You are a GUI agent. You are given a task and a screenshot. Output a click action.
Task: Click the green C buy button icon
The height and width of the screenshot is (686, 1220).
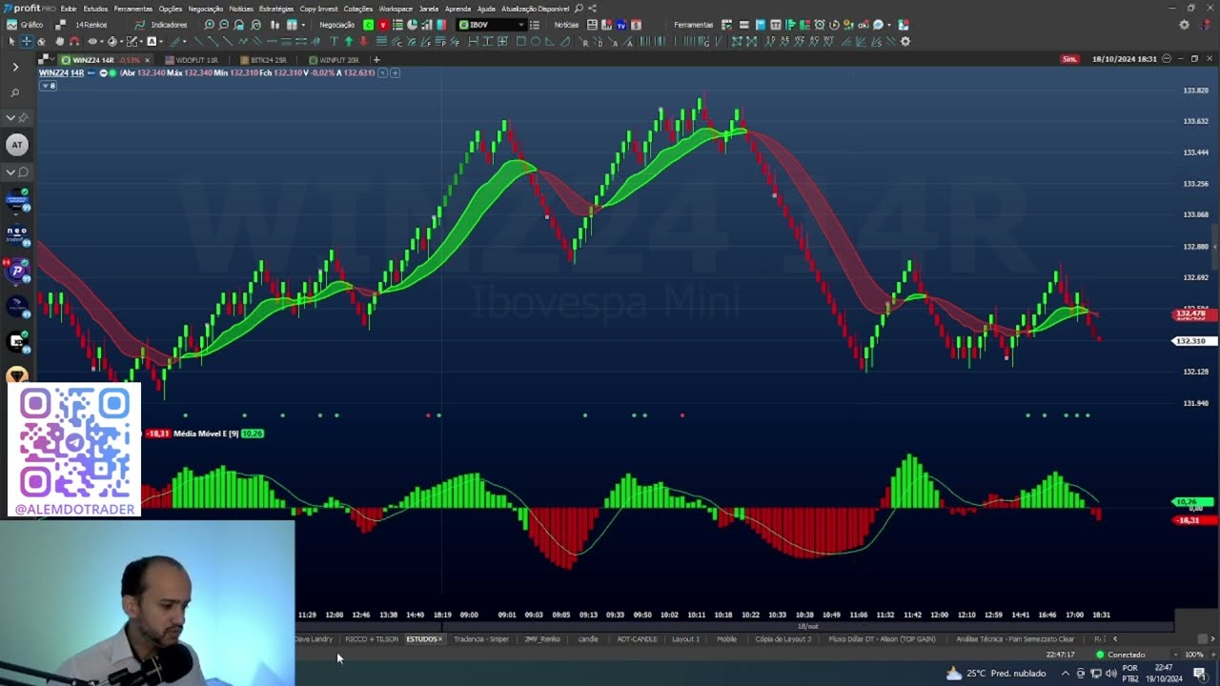(x=368, y=25)
